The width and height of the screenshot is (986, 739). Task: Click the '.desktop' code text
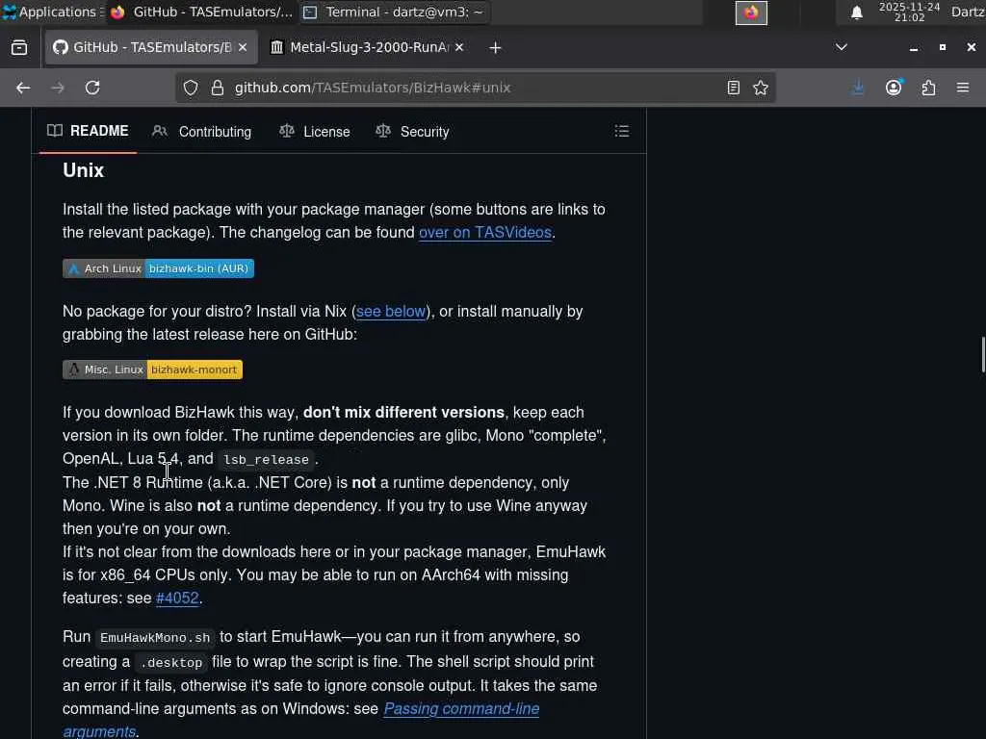(171, 663)
